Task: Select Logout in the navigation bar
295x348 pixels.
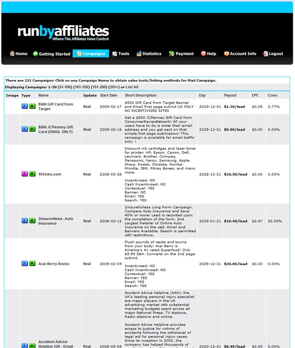Action: pyautogui.click(x=273, y=54)
